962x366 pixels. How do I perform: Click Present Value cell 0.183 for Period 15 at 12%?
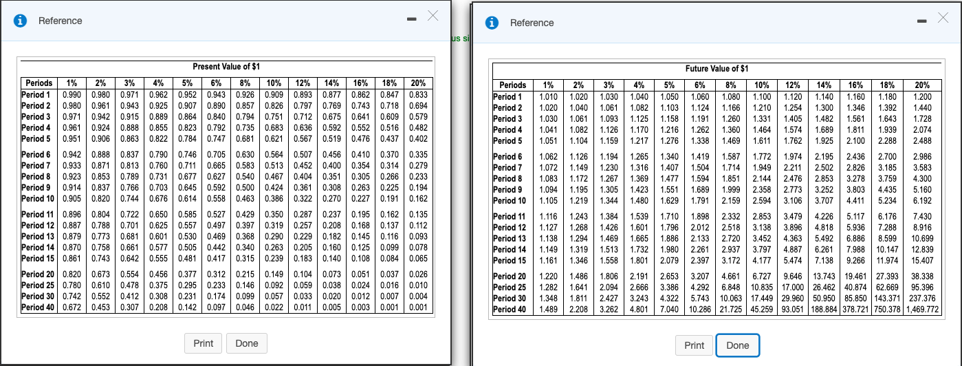[303, 258]
